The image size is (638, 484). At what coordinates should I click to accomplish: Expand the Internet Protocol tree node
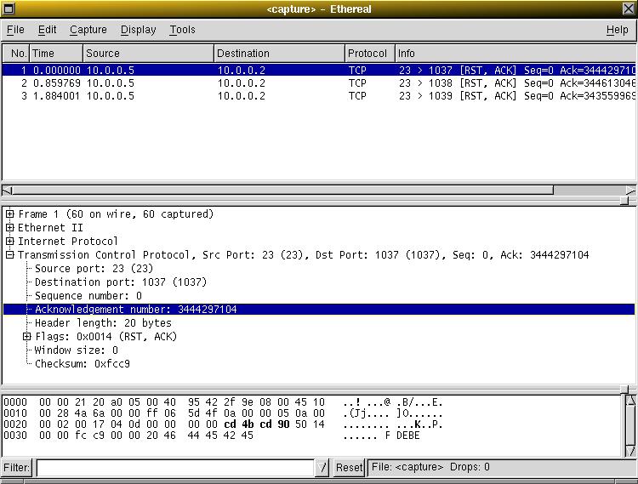pyautogui.click(x=9, y=242)
